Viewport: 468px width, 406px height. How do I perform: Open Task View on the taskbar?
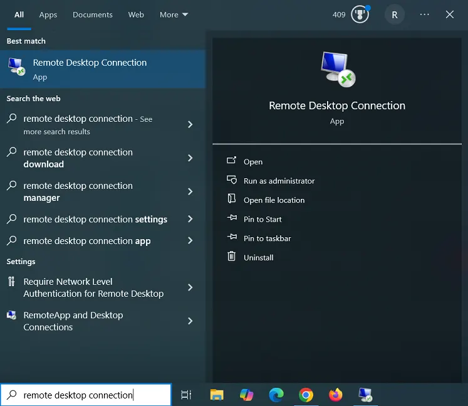tap(186, 395)
